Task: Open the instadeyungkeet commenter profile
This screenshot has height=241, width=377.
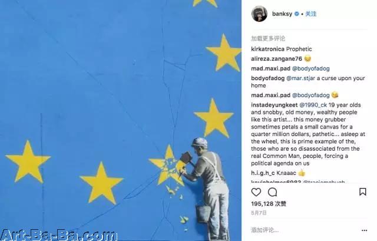Action: pyautogui.click(x=275, y=105)
